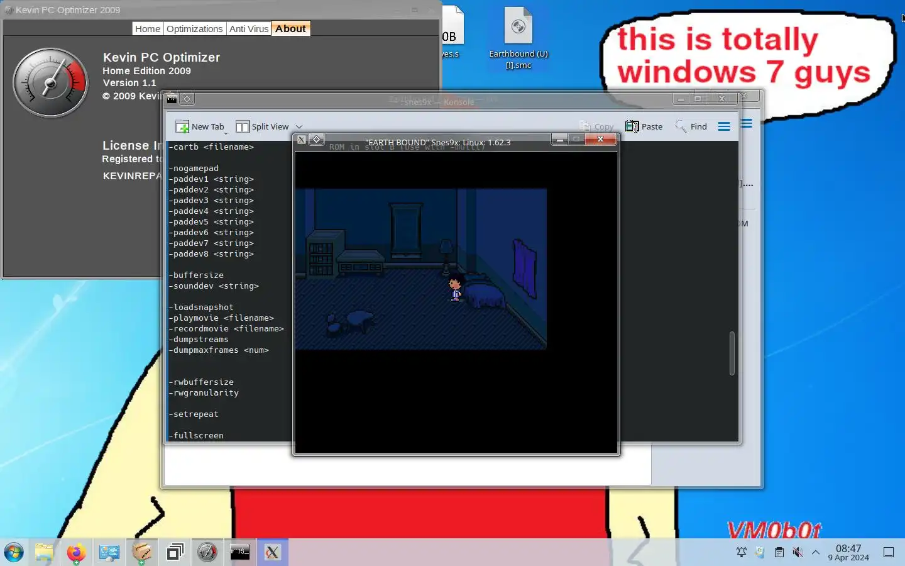Open the clipboard tray icon
Screen dimensions: 905x566
click(x=779, y=552)
